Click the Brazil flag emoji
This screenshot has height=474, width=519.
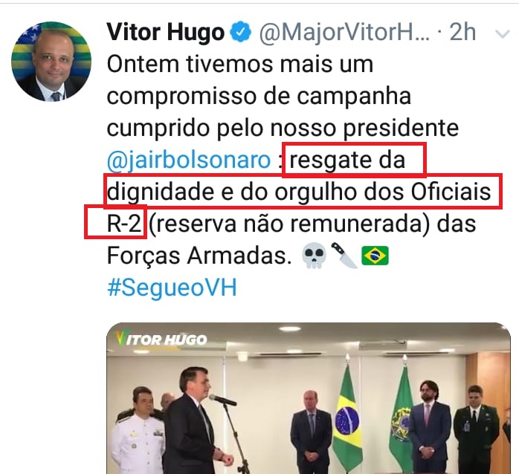point(375,256)
